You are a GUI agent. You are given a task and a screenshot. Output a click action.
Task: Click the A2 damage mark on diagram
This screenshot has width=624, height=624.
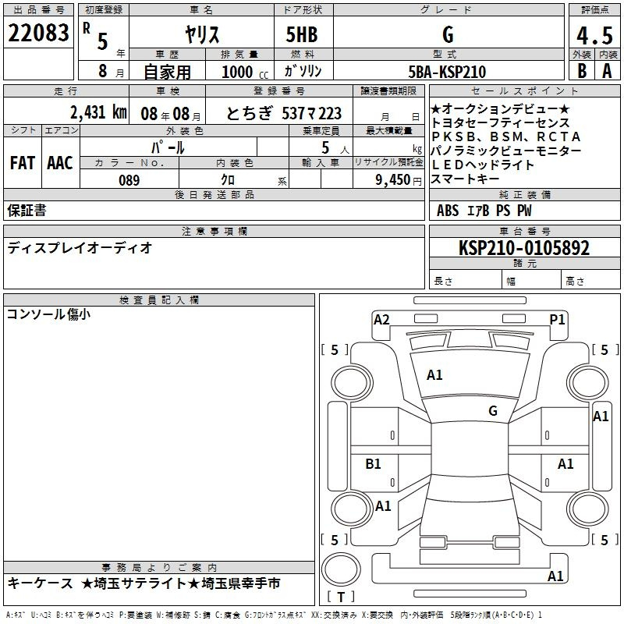381,320
